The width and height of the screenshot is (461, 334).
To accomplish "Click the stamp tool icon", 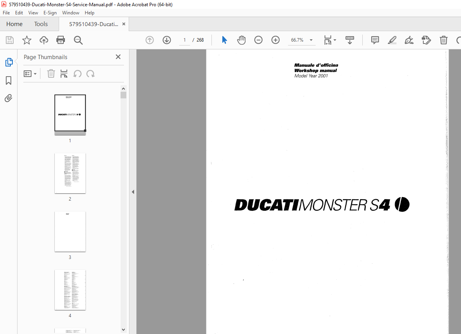I will point(426,40).
